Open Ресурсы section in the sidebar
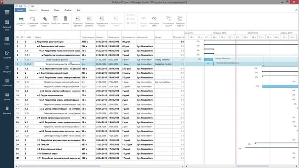 click(x=7, y=69)
